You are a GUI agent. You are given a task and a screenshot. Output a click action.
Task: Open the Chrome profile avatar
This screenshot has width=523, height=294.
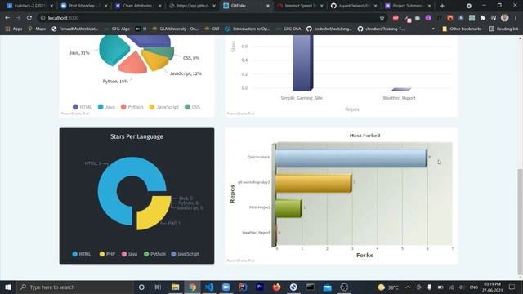505,18
